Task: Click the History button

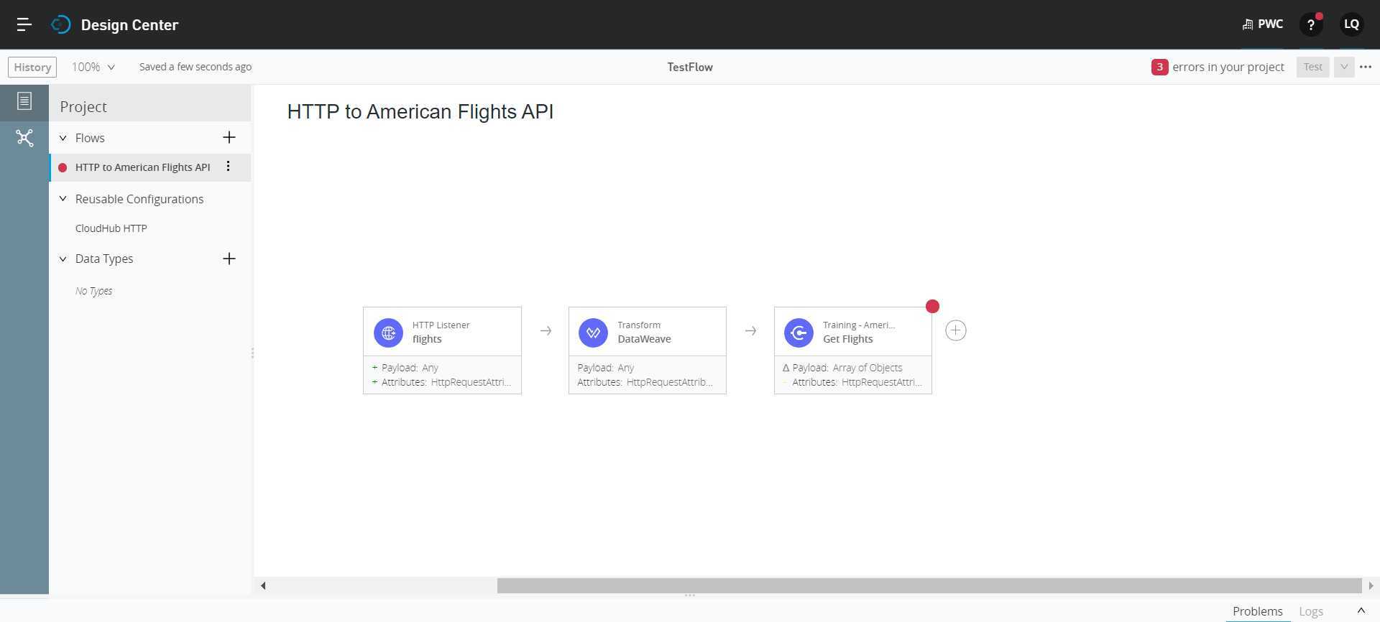Action: [32, 67]
